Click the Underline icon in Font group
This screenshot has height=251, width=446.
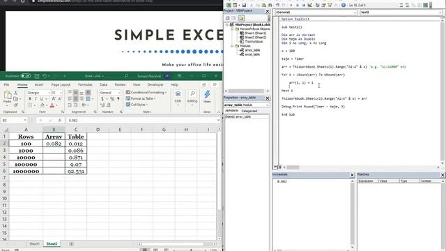coord(41,99)
